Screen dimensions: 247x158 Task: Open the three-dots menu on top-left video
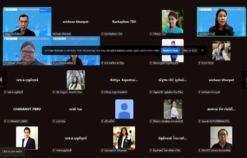49,10
